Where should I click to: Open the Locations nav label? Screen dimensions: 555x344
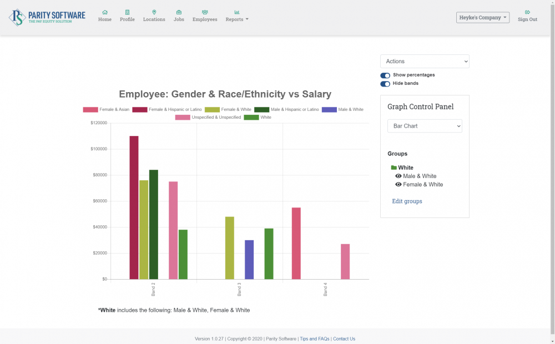click(x=154, y=19)
